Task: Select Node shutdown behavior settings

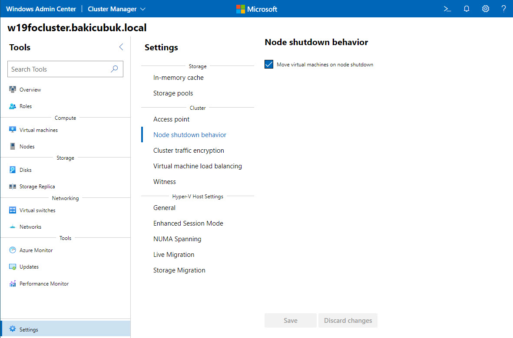Action: (x=190, y=135)
